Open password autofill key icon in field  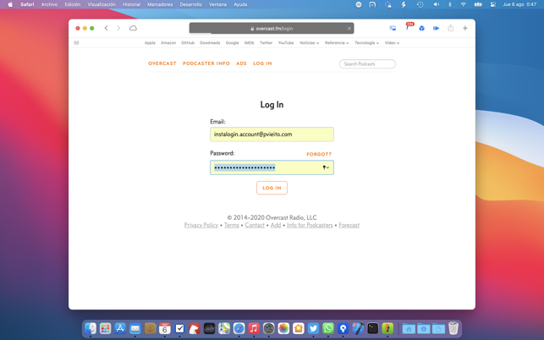pyautogui.click(x=326, y=167)
